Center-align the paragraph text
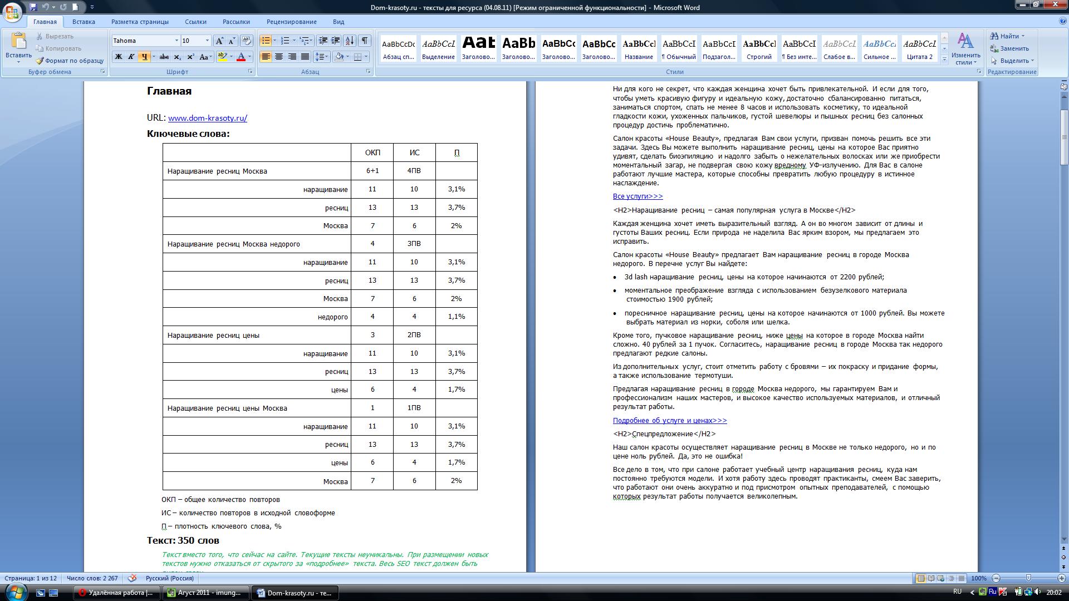This screenshot has height=601, width=1069. [279, 57]
